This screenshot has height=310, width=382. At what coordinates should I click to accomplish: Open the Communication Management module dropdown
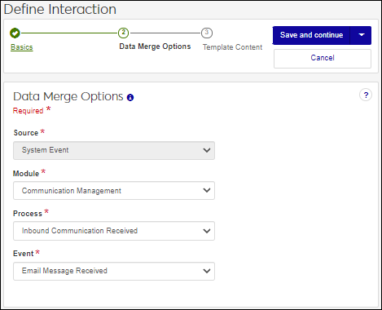tap(114, 191)
